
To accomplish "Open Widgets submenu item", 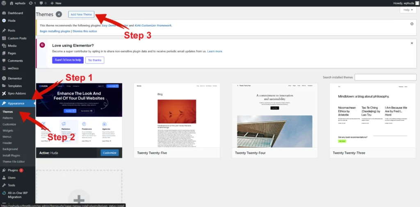I will point(8,130).
